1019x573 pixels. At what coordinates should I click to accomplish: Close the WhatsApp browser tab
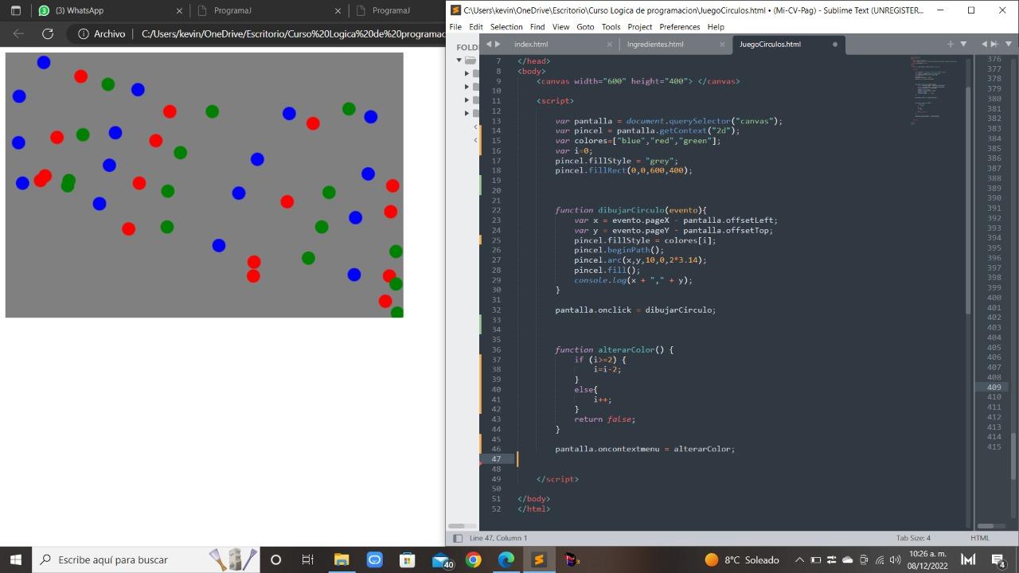[179, 11]
